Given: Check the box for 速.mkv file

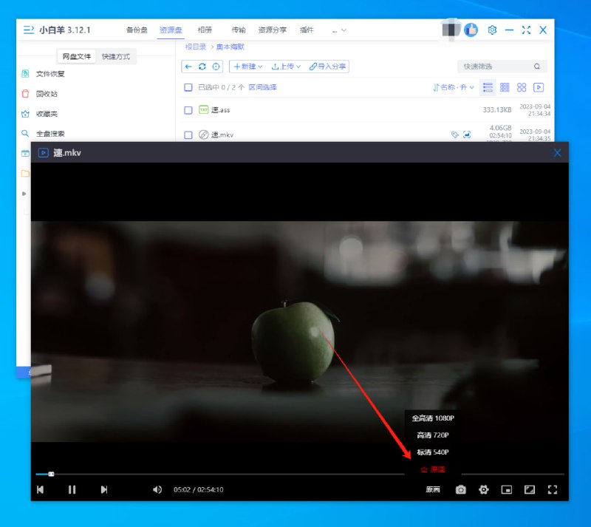Looking at the screenshot, I should click(188, 135).
